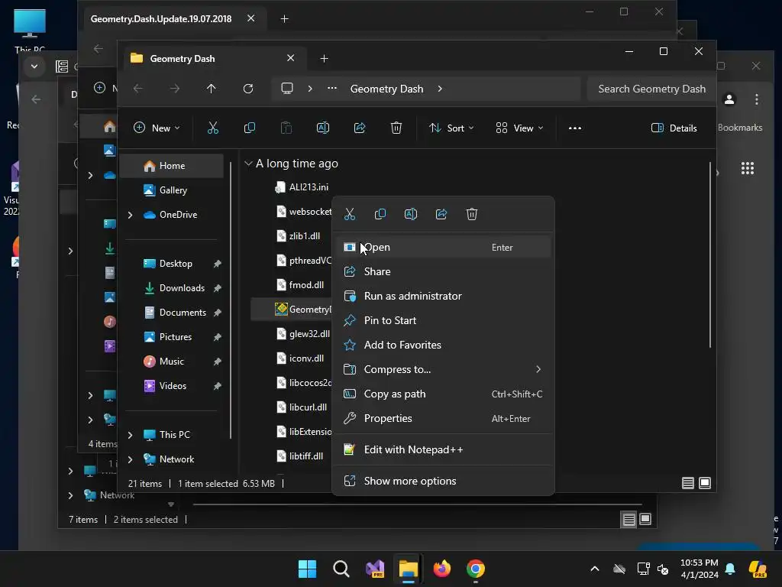Image resolution: width=782 pixels, height=587 pixels.
Task: Click Copy icon in Explorer toolbar
Action: [250, 128]
